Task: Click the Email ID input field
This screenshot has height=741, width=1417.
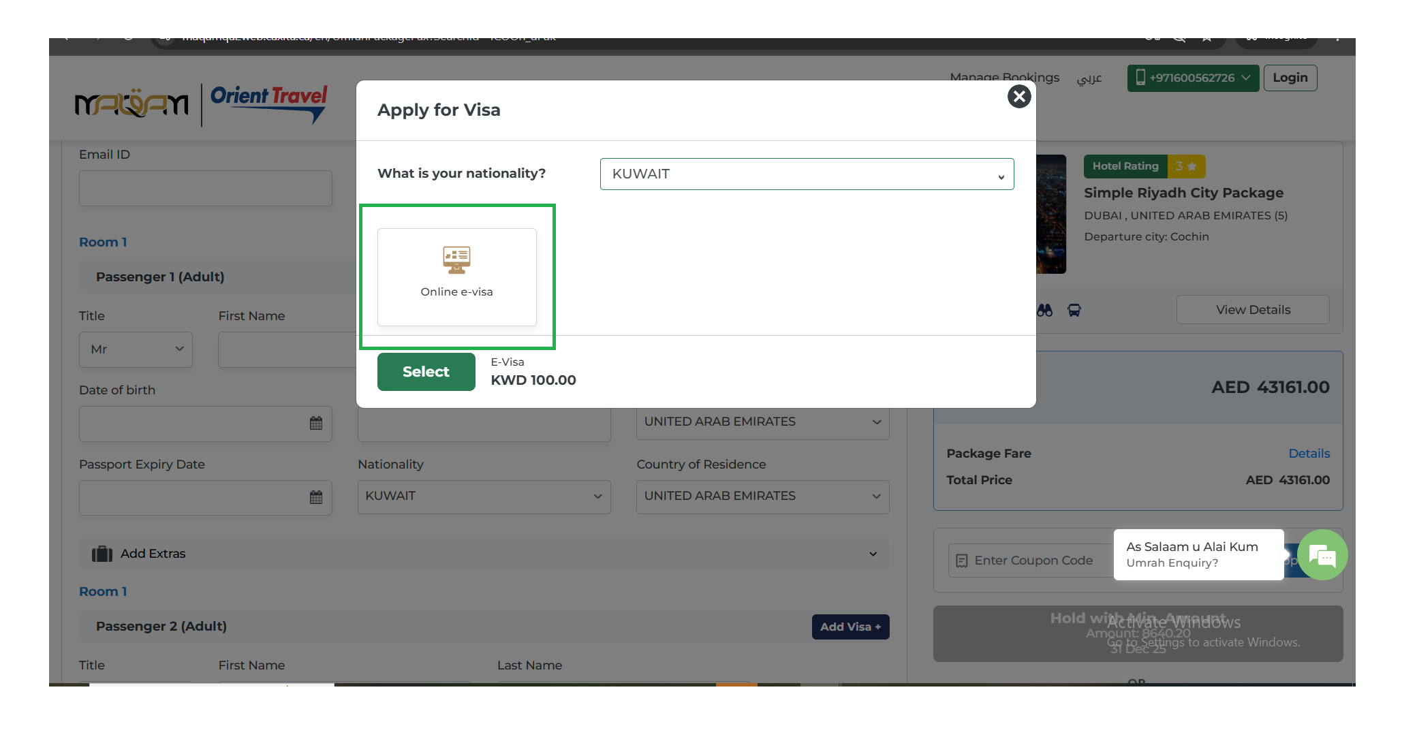Action: click(x=205, y=189)
